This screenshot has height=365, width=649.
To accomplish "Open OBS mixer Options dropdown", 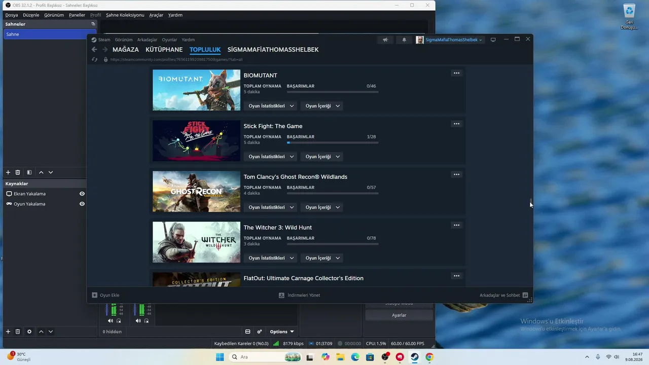I will click(x=282, y=332).
